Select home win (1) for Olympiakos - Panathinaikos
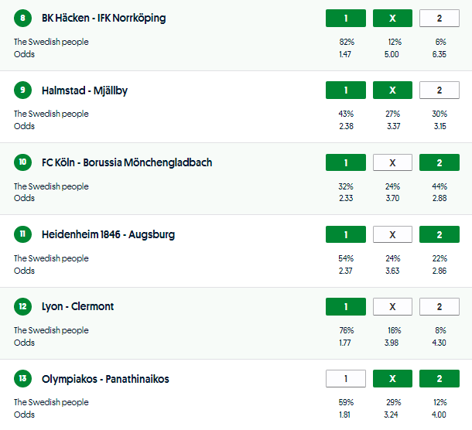 point(346,378)
